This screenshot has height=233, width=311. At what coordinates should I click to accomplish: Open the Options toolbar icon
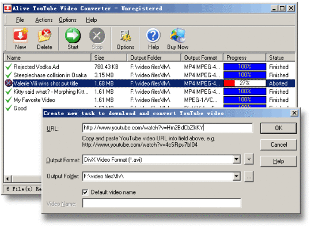pos(126,36)
